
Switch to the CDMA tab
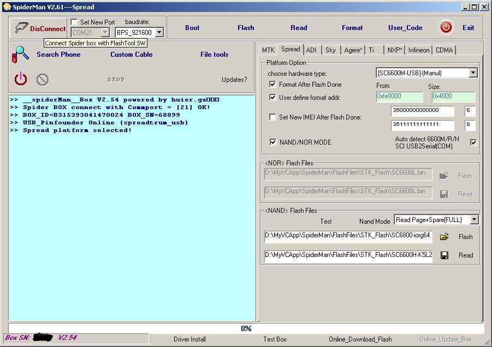(444, 50)
